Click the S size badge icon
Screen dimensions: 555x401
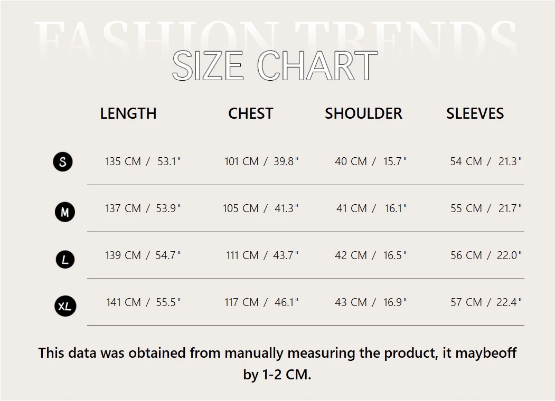tap(63, 161)
